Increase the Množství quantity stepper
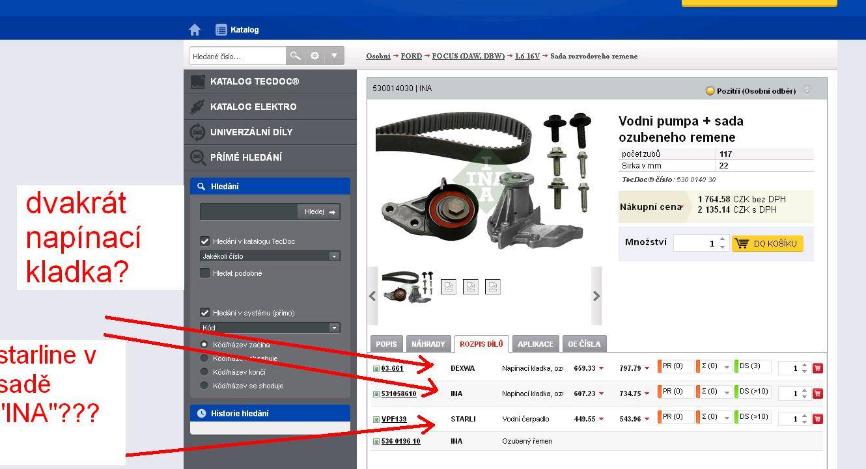Screen dimensions: 866x469 (722, 240)
